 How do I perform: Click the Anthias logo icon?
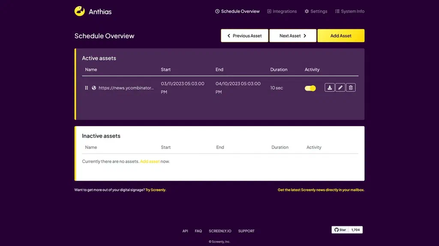tap(79, 11)
